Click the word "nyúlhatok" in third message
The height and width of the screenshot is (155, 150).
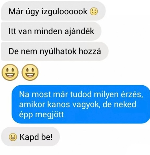tap(58, 51)
